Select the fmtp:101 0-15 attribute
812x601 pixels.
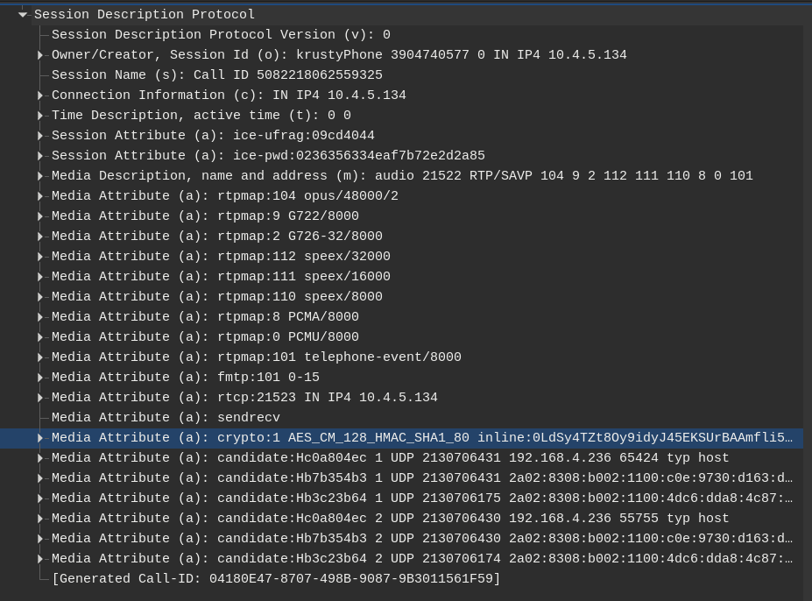(185, 378)
